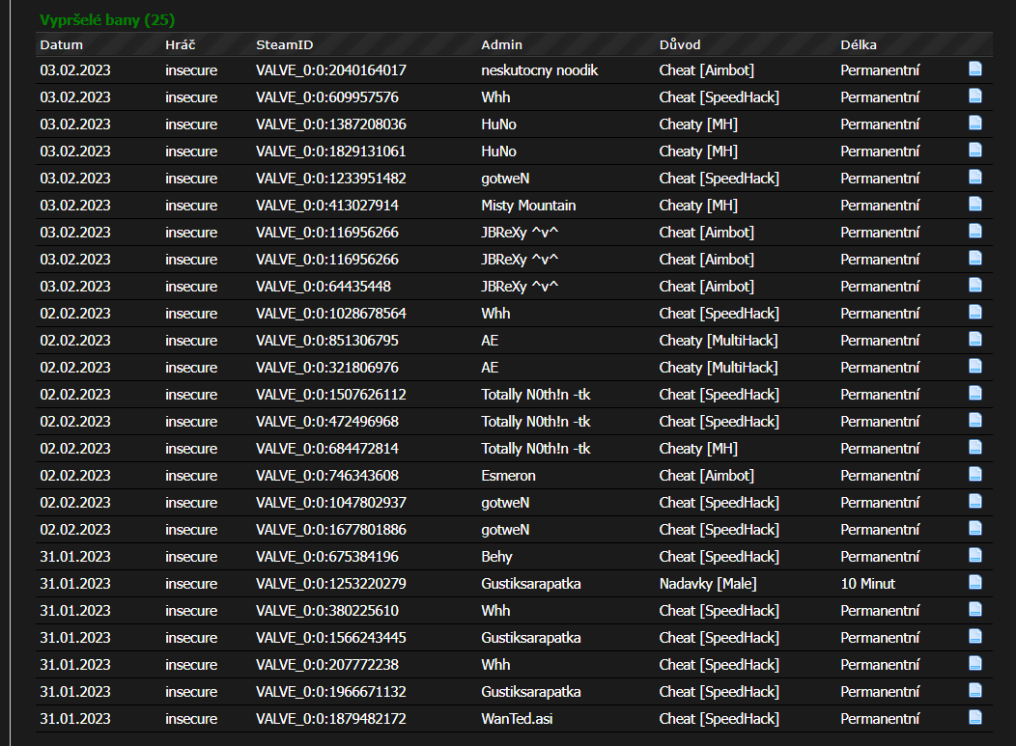Image resolution: width=1016 pixels, height=746 pixels.
Task: Select the Vypršelé bany (25) heading
Action: click(107, 19)
